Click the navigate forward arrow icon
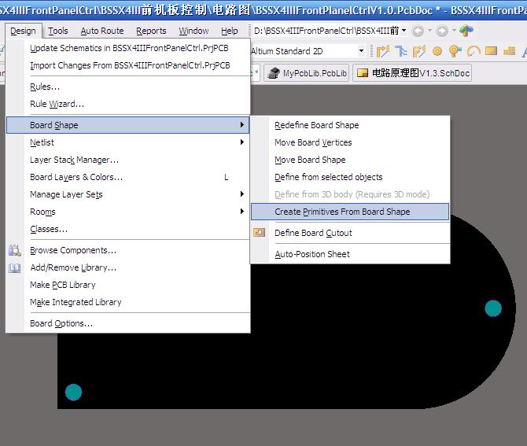The height and width of the screenshot is (446, 527). [x=442, y=31]
